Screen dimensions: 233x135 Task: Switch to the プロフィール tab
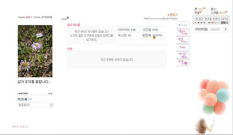183,32
